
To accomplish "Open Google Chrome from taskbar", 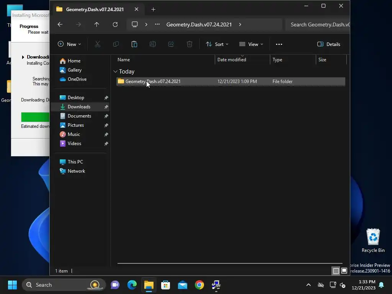I will click(x=199, y=285).
